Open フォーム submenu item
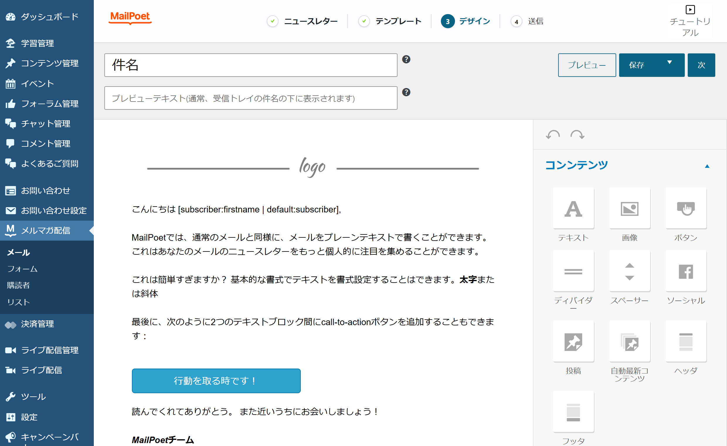 [22, 269]
